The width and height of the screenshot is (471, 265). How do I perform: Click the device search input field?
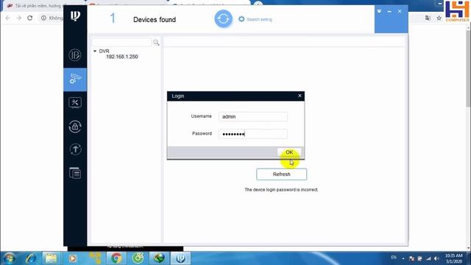(x=121, y=43)
